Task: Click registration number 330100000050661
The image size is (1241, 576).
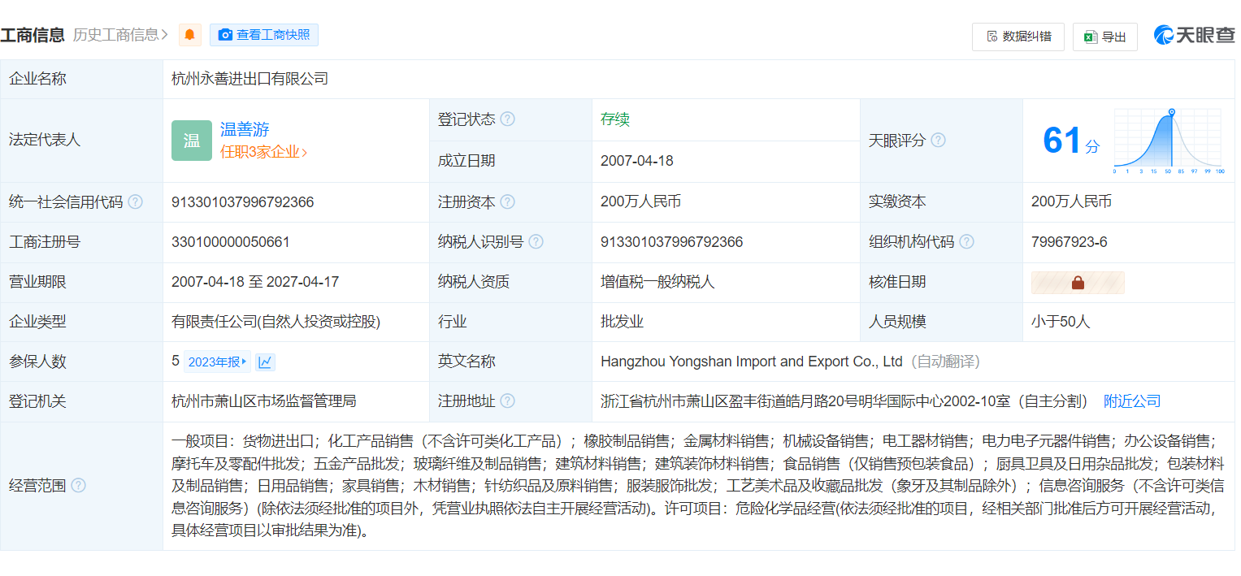Action: (231, 242)
